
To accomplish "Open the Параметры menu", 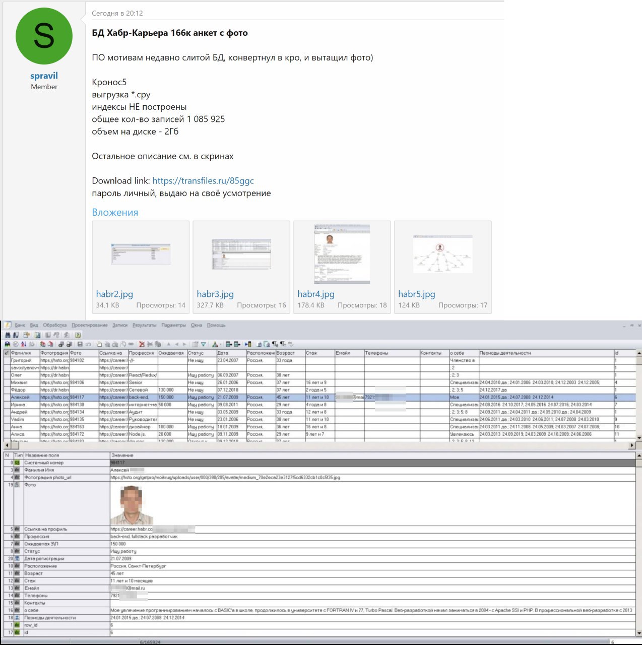I will pos(173,325).
